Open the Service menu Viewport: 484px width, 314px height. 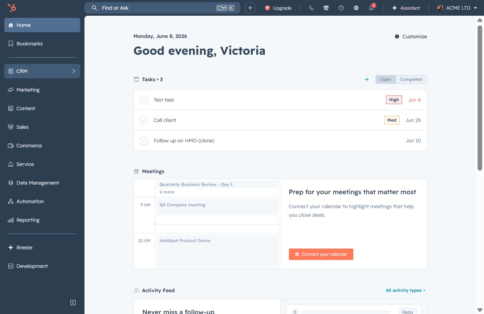coord(42,164)
